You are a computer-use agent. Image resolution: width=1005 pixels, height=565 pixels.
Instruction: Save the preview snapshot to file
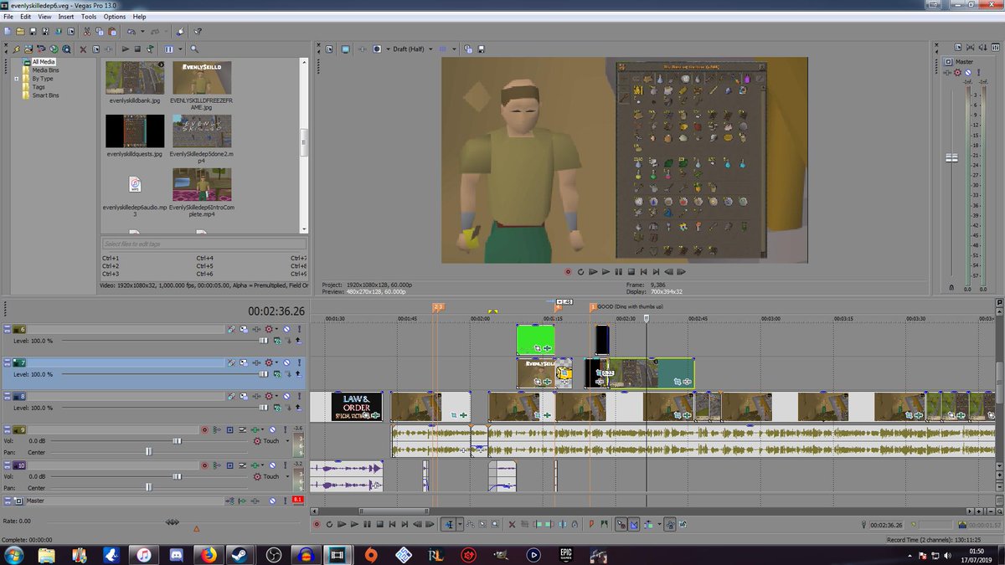(481, 49)
